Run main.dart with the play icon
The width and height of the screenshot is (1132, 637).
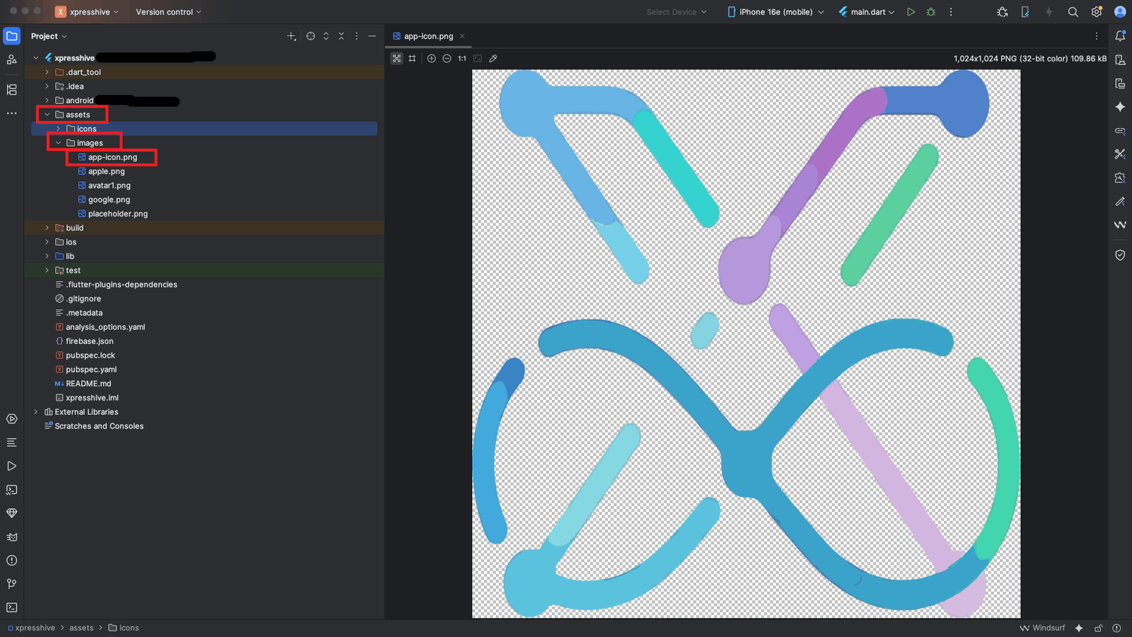click(x=911, y=12)
